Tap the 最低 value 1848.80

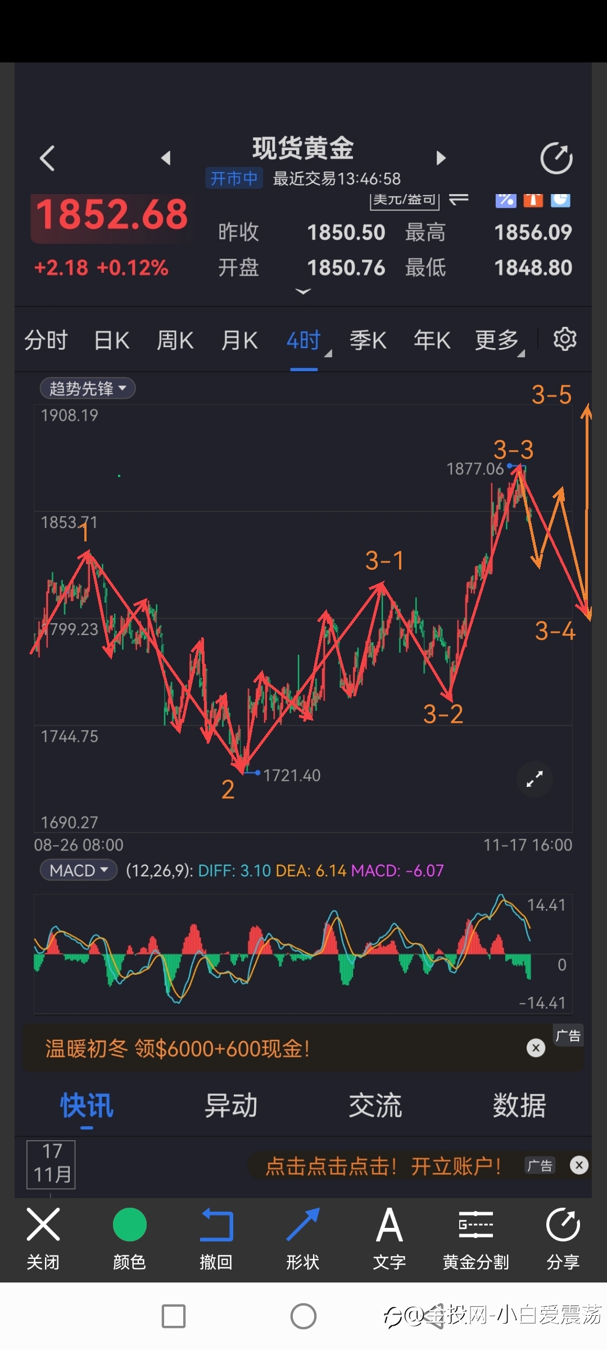(533, 268)
